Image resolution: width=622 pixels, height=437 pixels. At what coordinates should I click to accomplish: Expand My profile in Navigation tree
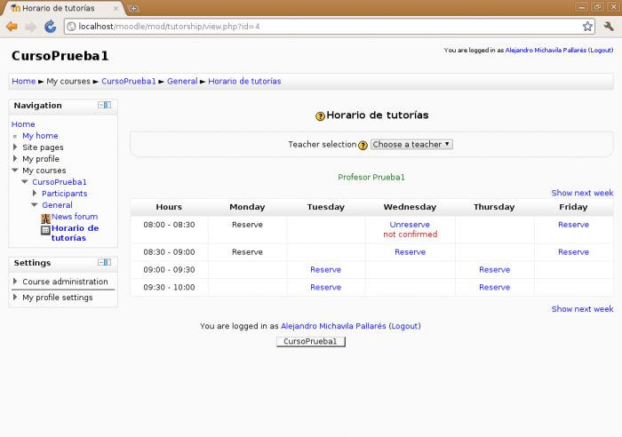coord(15,159)
